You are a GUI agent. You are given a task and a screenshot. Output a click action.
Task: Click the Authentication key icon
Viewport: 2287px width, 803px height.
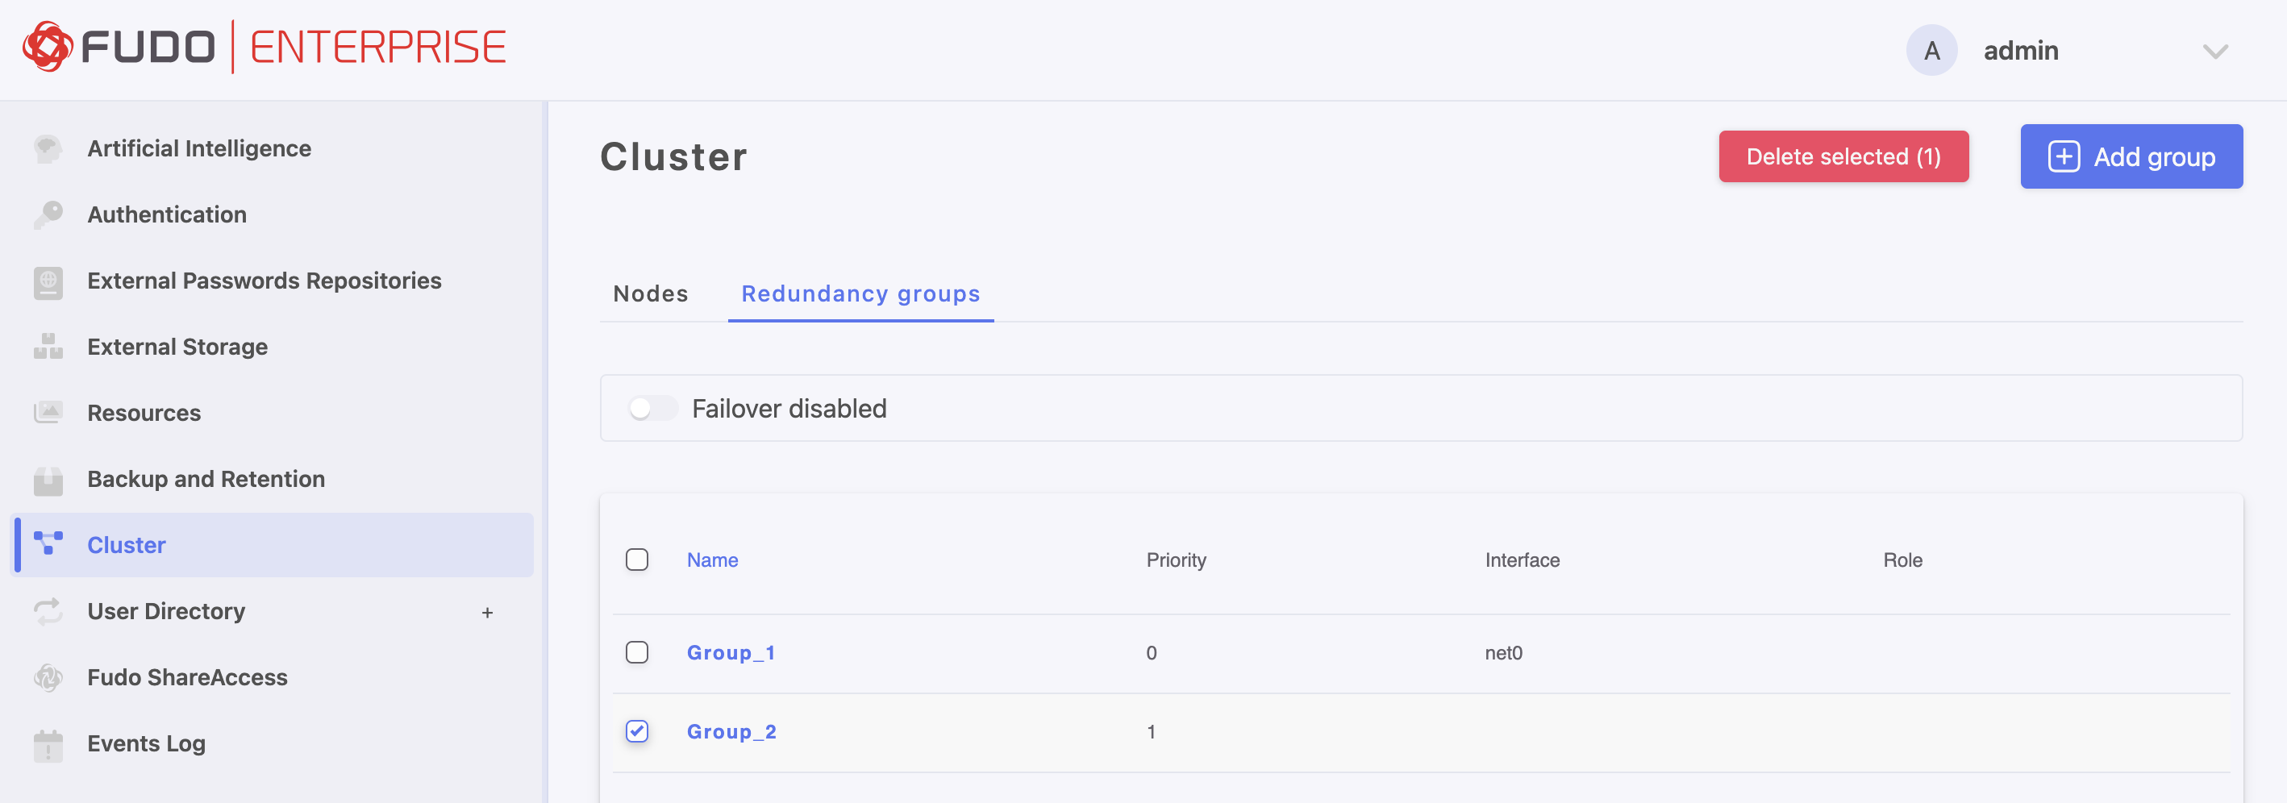click(x=48, y=214)
